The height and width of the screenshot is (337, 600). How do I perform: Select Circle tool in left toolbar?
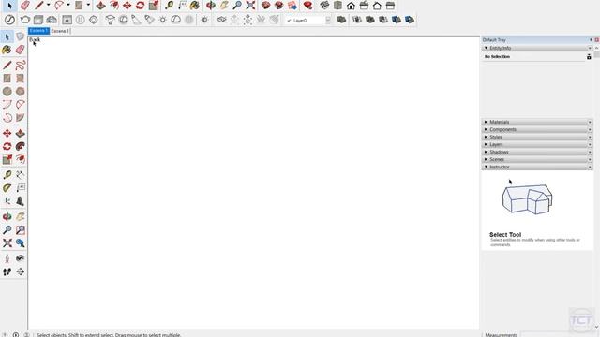point(7,92)
